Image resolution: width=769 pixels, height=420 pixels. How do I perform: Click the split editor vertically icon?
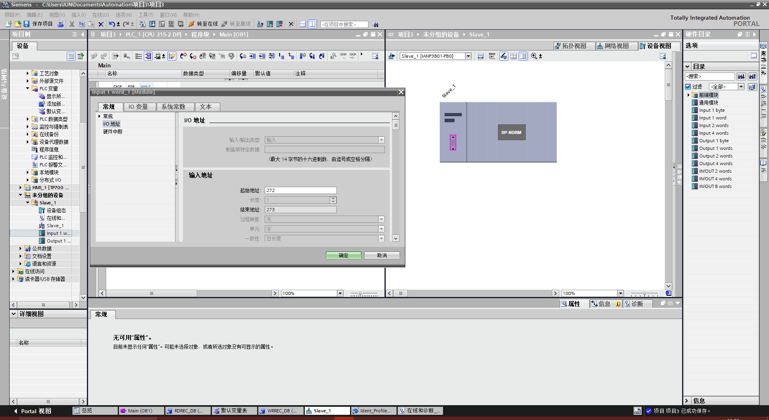312,24
